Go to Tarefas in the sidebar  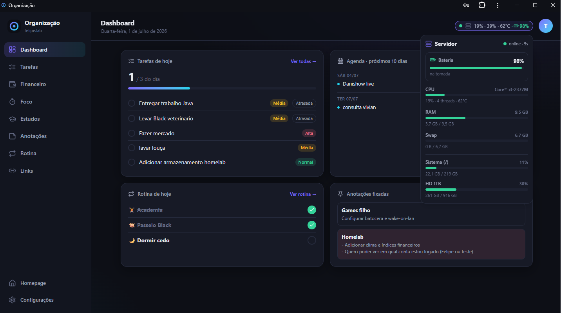[x=45, y=67]
